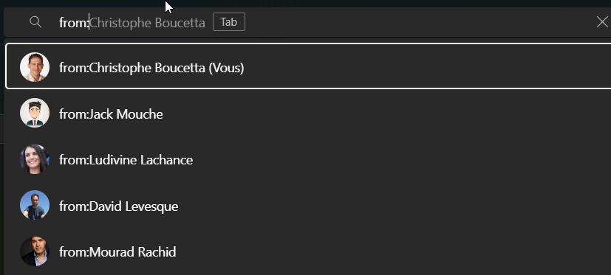Click Christophe Boucetta's profile photo avatar
611x275 pixels.
(35, 67)
